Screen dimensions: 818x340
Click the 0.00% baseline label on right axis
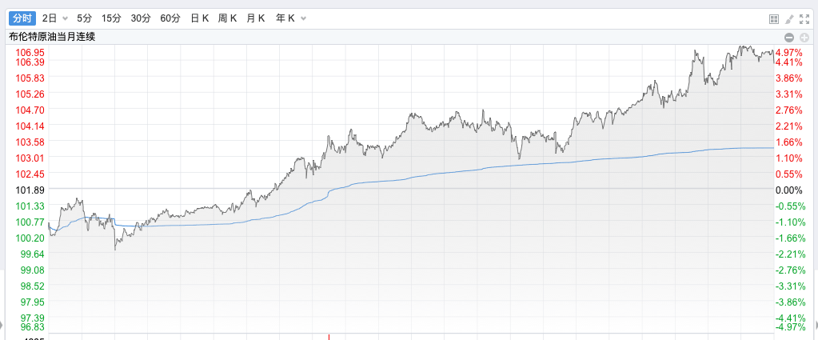pyautogui.click(x=788, y=190)
